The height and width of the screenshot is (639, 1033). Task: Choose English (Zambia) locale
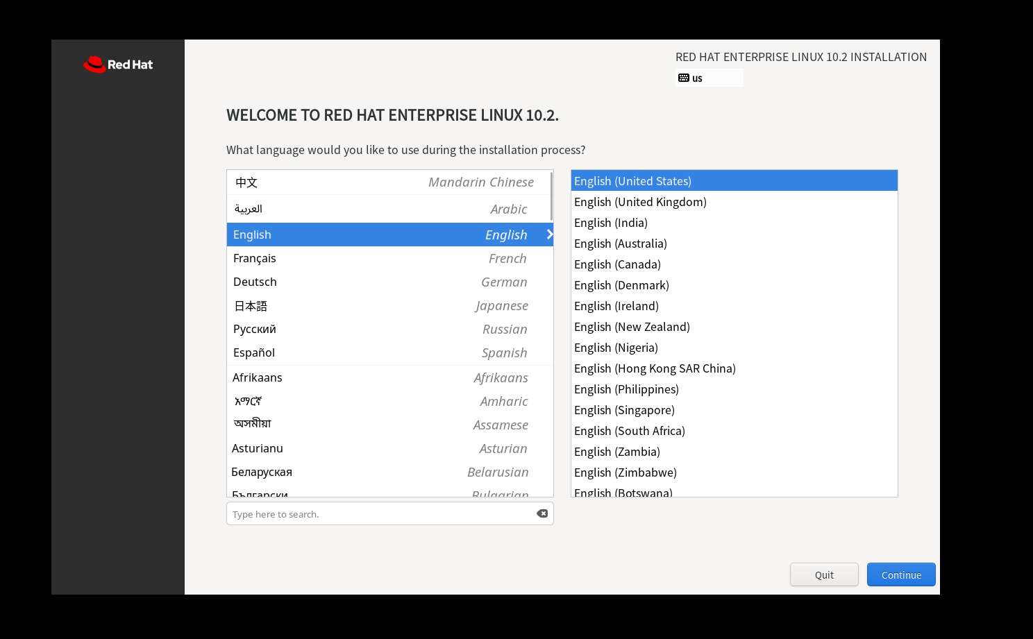[734, 452]
